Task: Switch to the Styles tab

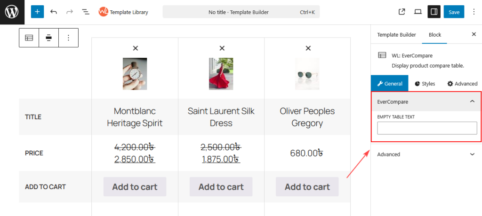Action: pyautogui.click(x=425, y=84)
